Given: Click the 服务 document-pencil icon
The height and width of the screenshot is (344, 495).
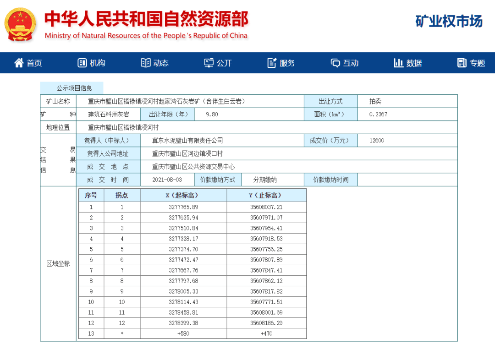Looking at the screenshot, I should pos(272,63).
